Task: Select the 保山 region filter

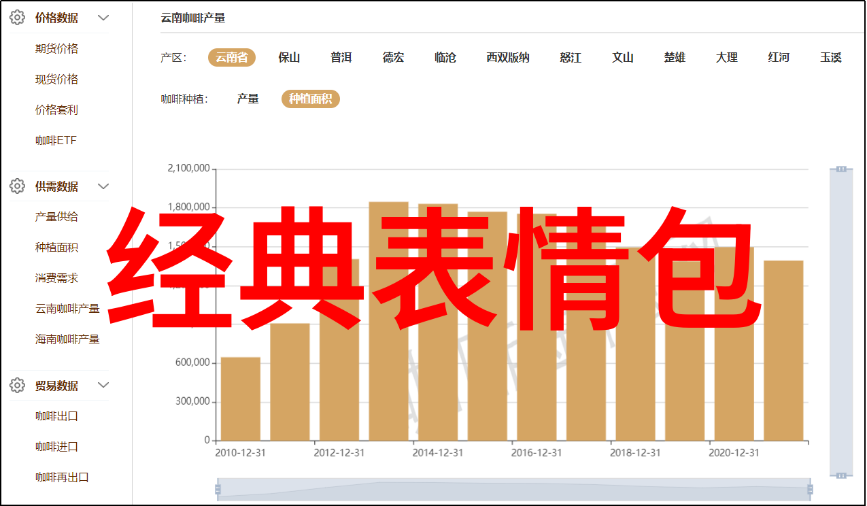Action: coord(289,58)
